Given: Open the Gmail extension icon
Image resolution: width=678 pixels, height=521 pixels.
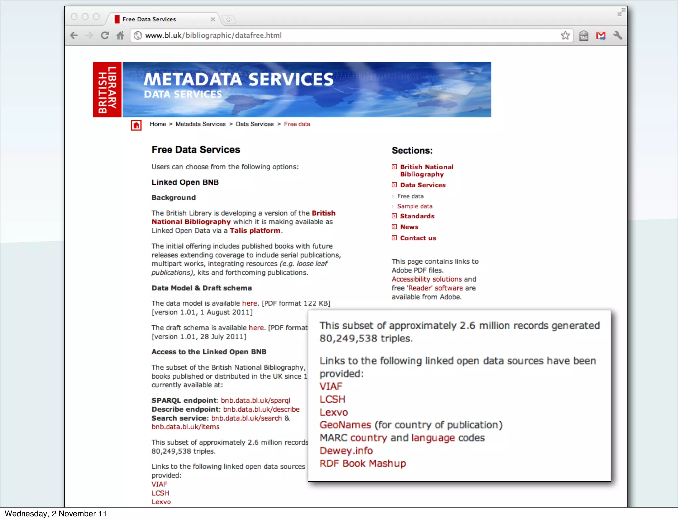Looking at the screenshot, I should click(601, 35).
